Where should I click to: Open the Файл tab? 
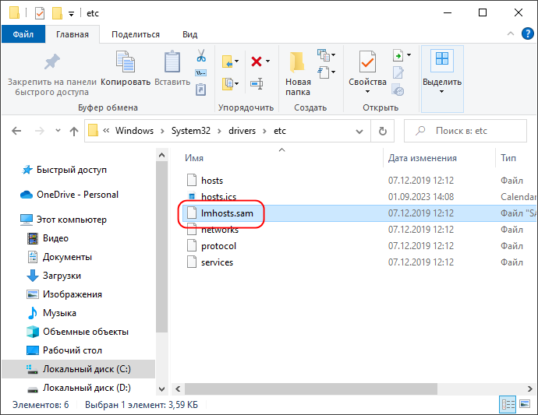pos(23,34)
